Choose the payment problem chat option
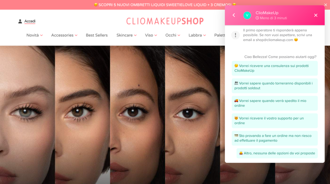 tap(275, 138)
